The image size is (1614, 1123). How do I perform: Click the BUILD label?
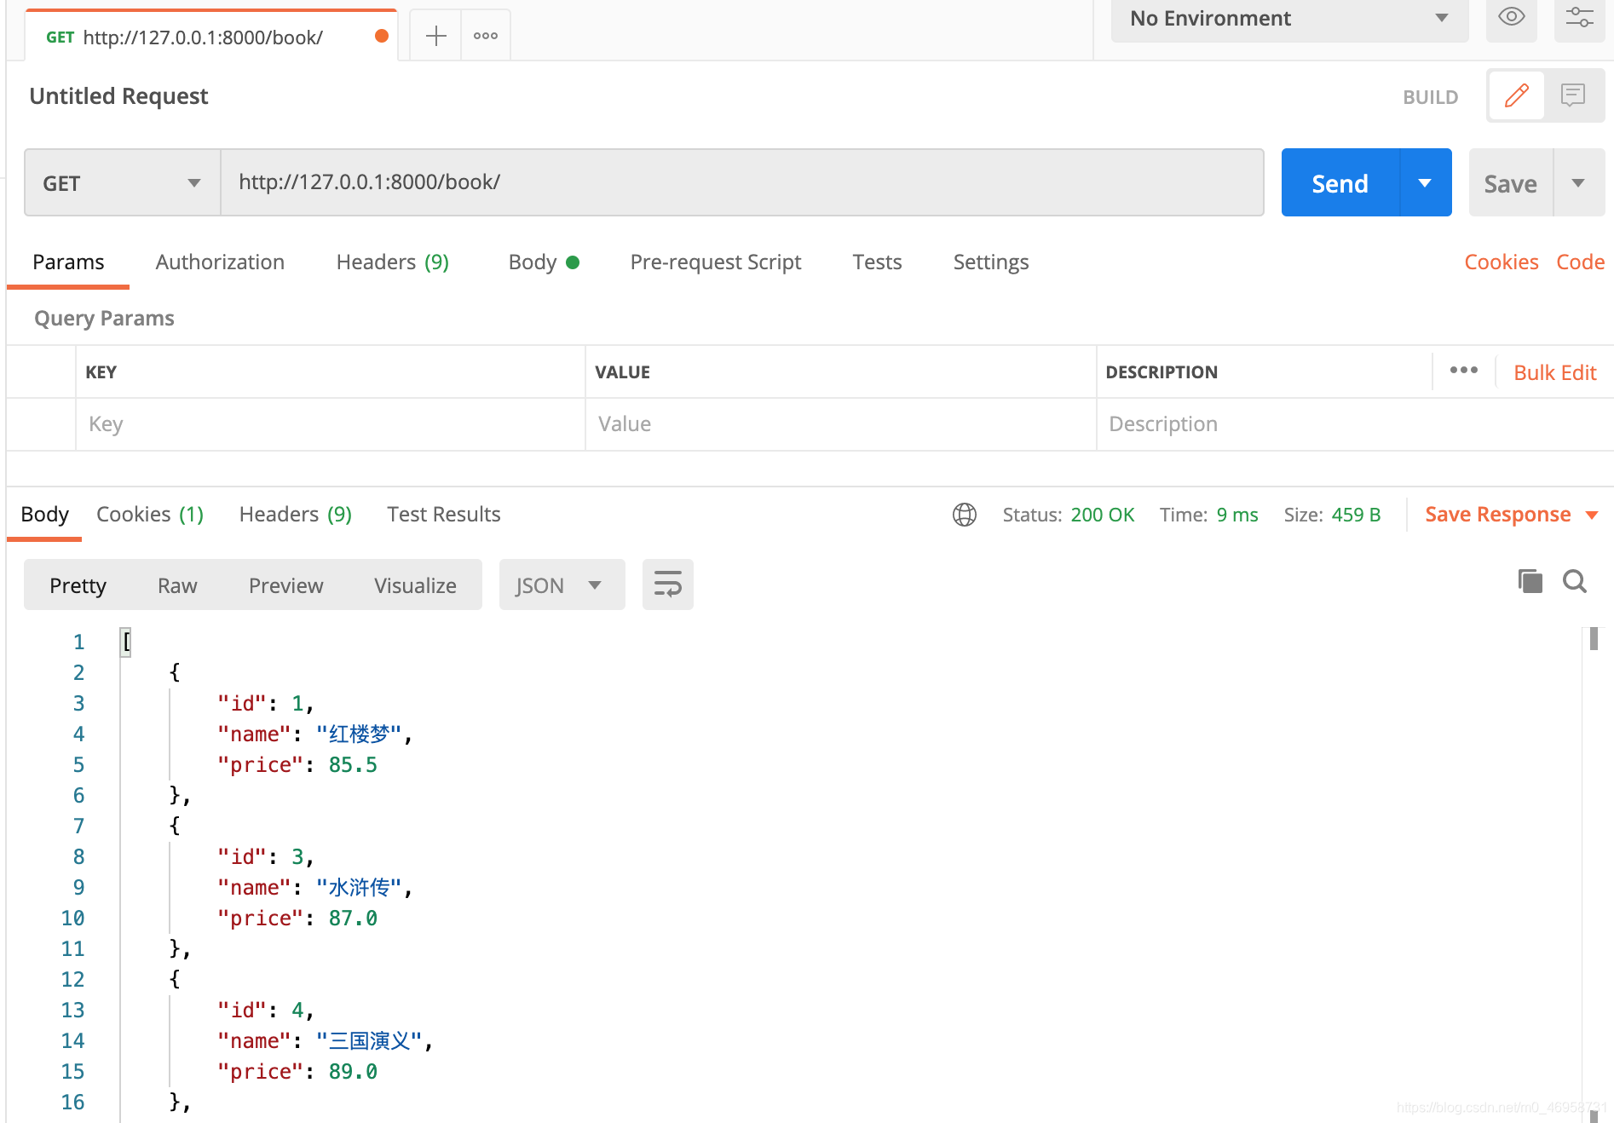point(1431,97)
